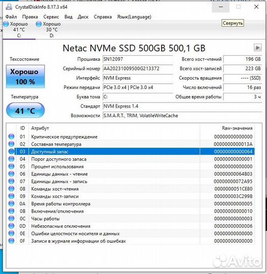Select the Порог доступного запаса attribute row
This screenshot has height=274, width=267.
pyautogui.click(x=131, y=159)
